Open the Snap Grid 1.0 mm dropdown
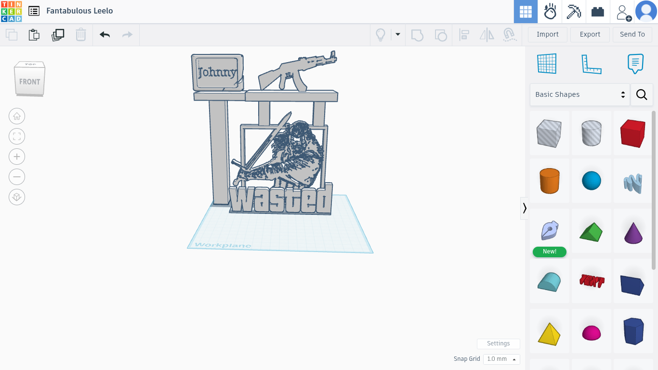 [501, 359]
